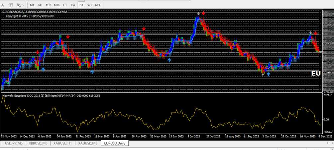Click the 0.00 indicator scale value
This screenshot has width=334, height=150.
[x=326, y=119]
